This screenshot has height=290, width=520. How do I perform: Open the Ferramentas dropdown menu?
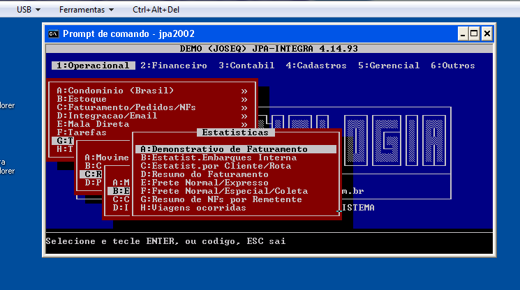coord(87,10)
